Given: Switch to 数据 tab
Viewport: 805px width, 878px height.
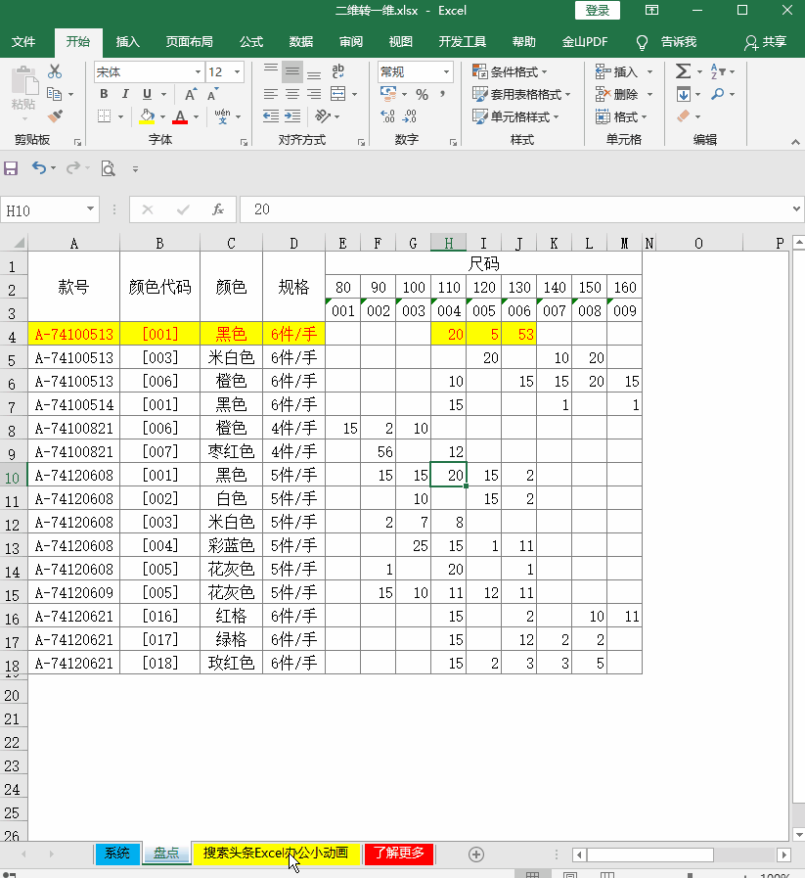Looking at the screenshot, I should (301, 42).
